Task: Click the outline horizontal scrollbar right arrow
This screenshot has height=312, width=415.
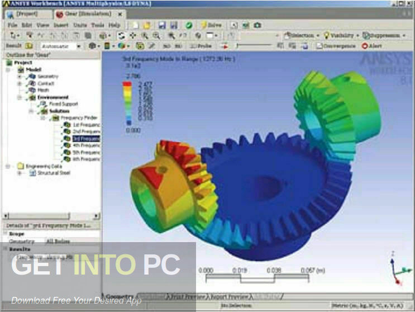Action: click(97, 216)
